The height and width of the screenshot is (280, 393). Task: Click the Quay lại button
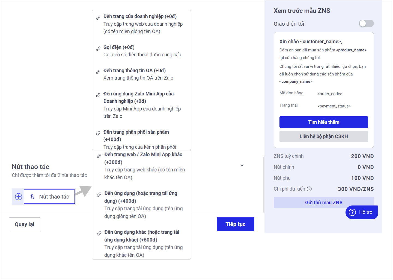(25, 224)
